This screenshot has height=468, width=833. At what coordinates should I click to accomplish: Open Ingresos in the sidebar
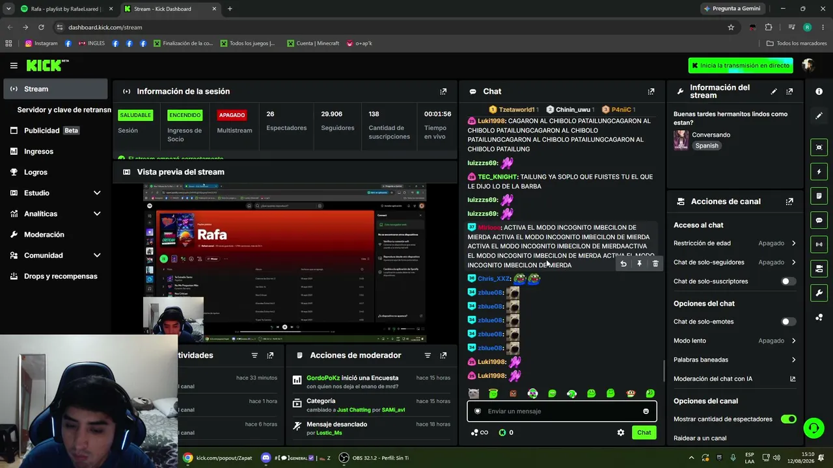tap(54, 151)
